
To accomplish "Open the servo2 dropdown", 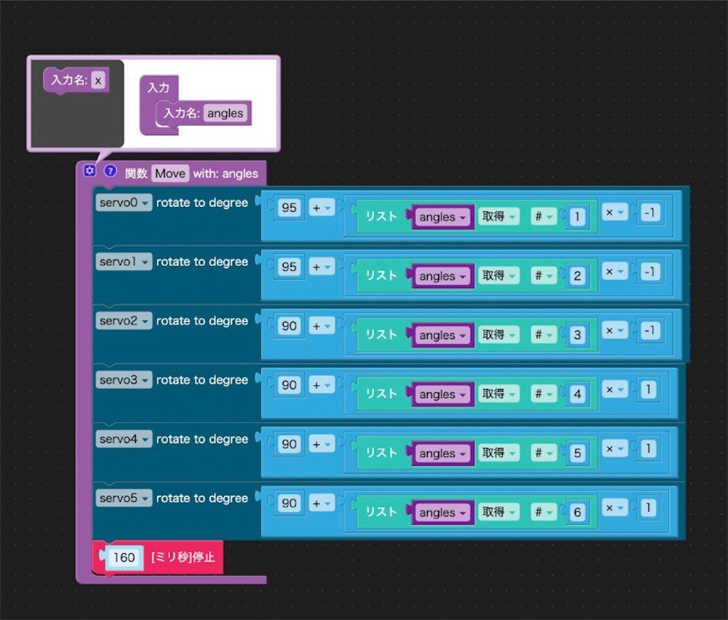I will 124,321.
